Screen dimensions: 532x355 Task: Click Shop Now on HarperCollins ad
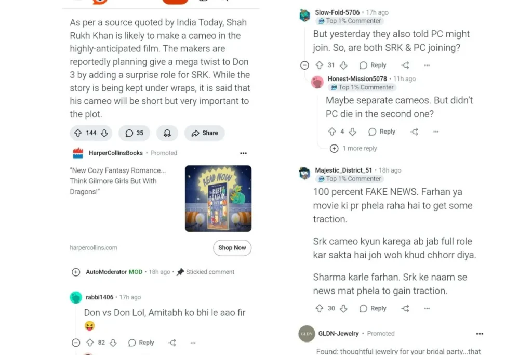232,248
